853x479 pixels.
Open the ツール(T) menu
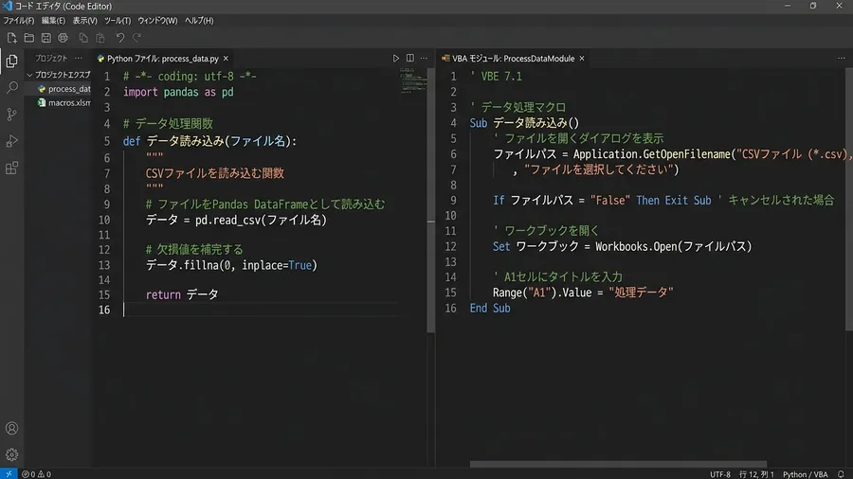pos(118,21)
